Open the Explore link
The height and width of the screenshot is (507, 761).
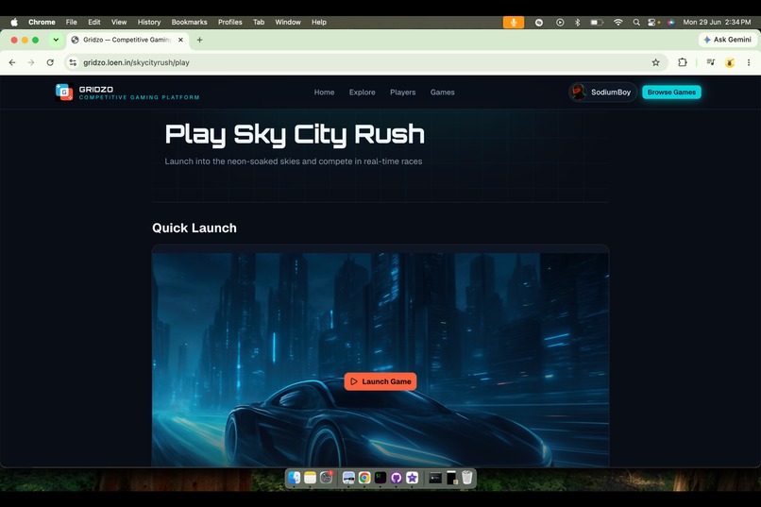362,93
